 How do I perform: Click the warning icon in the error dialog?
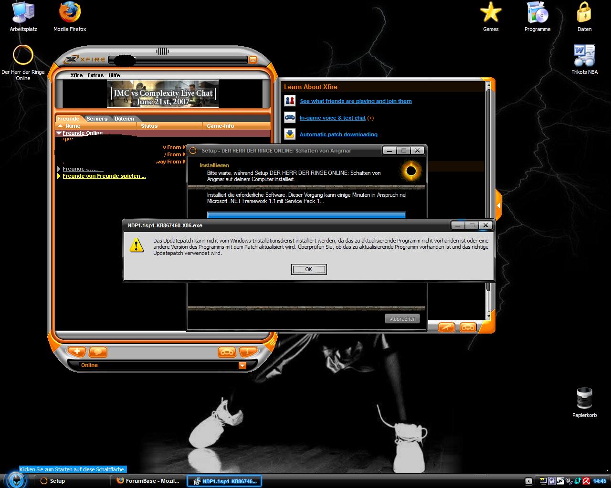[x=137, y=245]
